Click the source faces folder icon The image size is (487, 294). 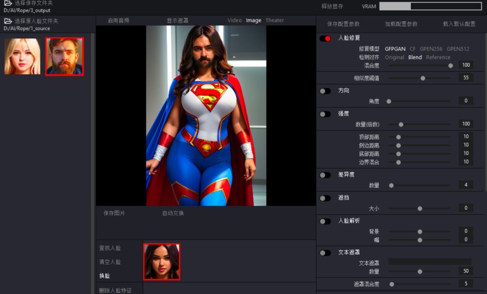(8, 21)
